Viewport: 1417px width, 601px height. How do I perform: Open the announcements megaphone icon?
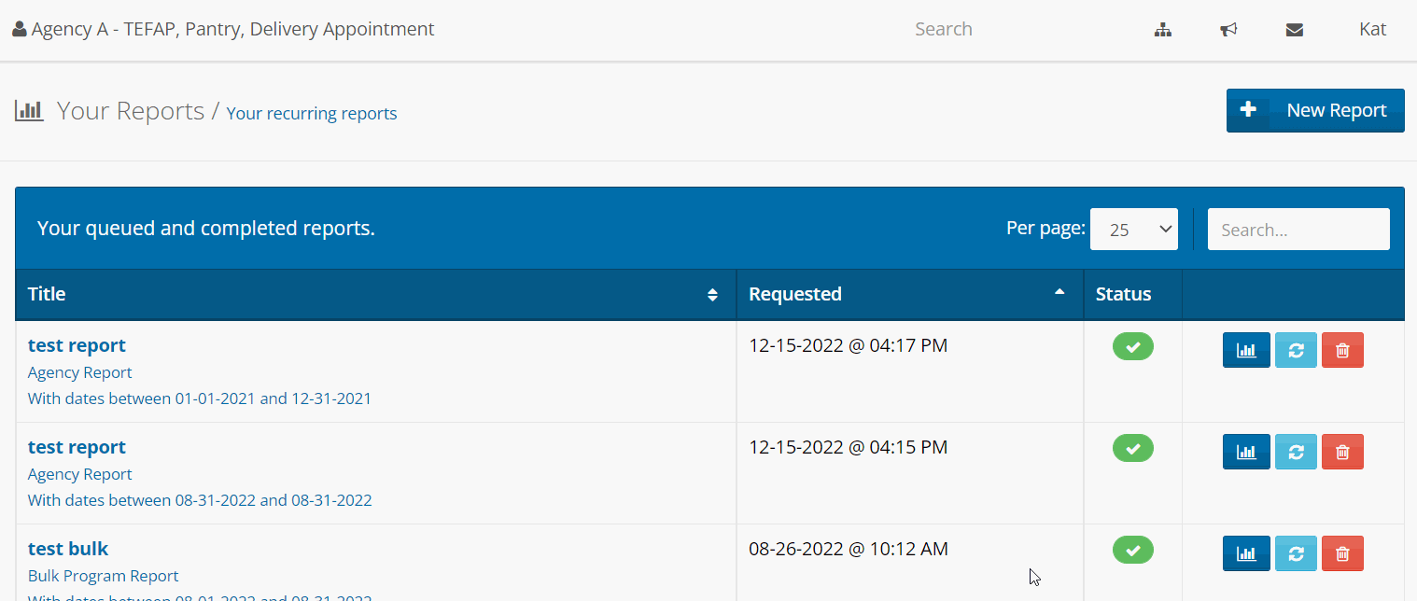click(x=1228, y=29)
